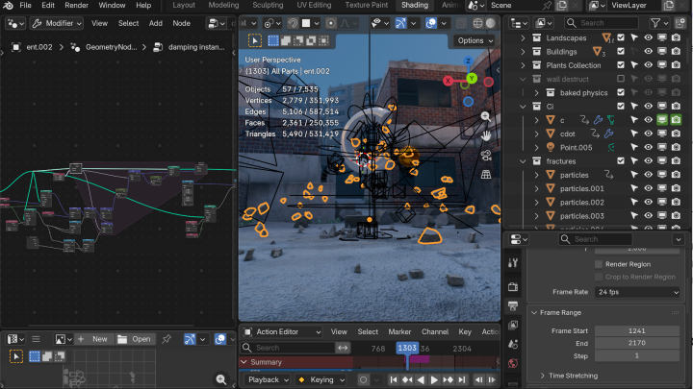Screen dimensions: 693x389
Task: Click the play animation button
Action: click(434, 379)
